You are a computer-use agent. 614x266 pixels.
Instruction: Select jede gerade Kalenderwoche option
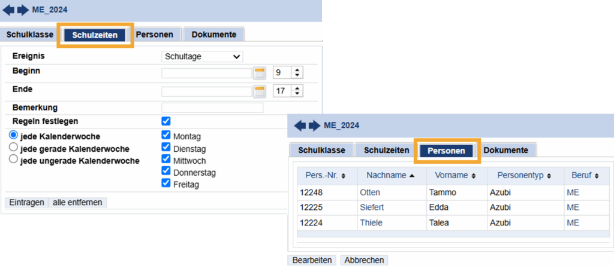[x=13, y=148]
